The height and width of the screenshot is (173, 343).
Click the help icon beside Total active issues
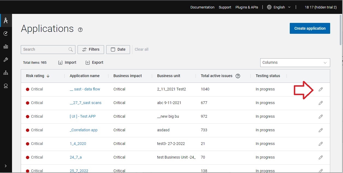[x=238, y=76]
